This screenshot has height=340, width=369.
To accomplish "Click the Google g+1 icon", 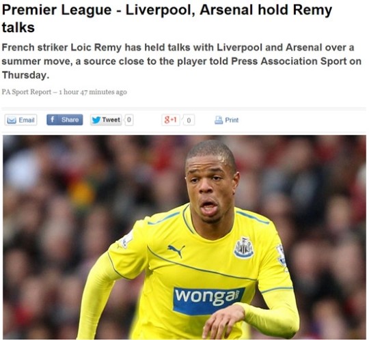I will click(171, 120).
